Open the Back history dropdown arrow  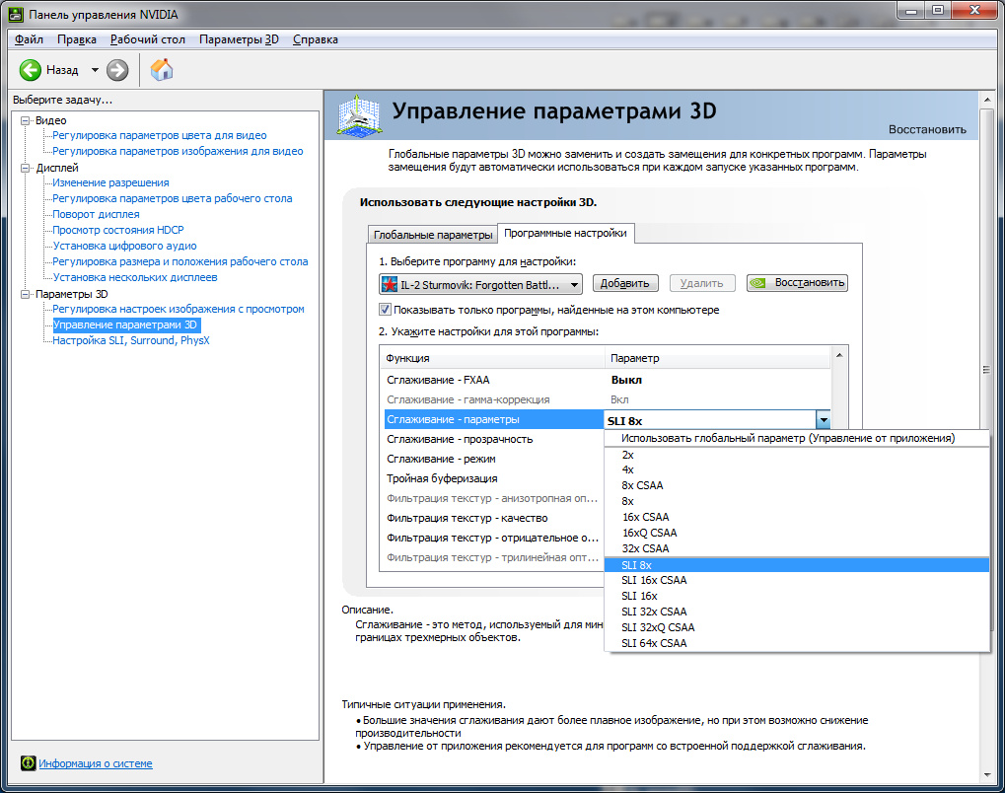pyautogui.click(x=95, y=70)
